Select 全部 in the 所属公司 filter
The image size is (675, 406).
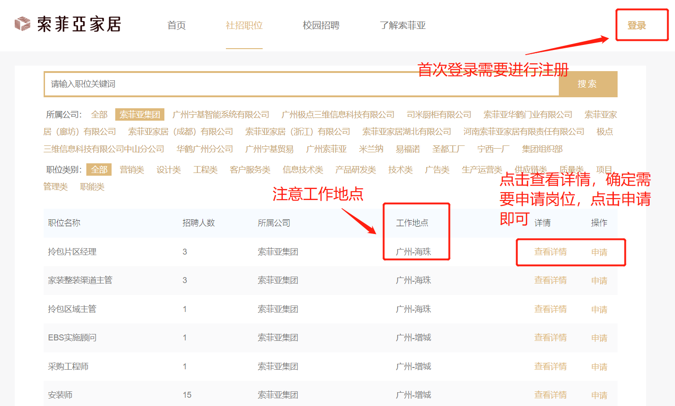tap(99, 115)
